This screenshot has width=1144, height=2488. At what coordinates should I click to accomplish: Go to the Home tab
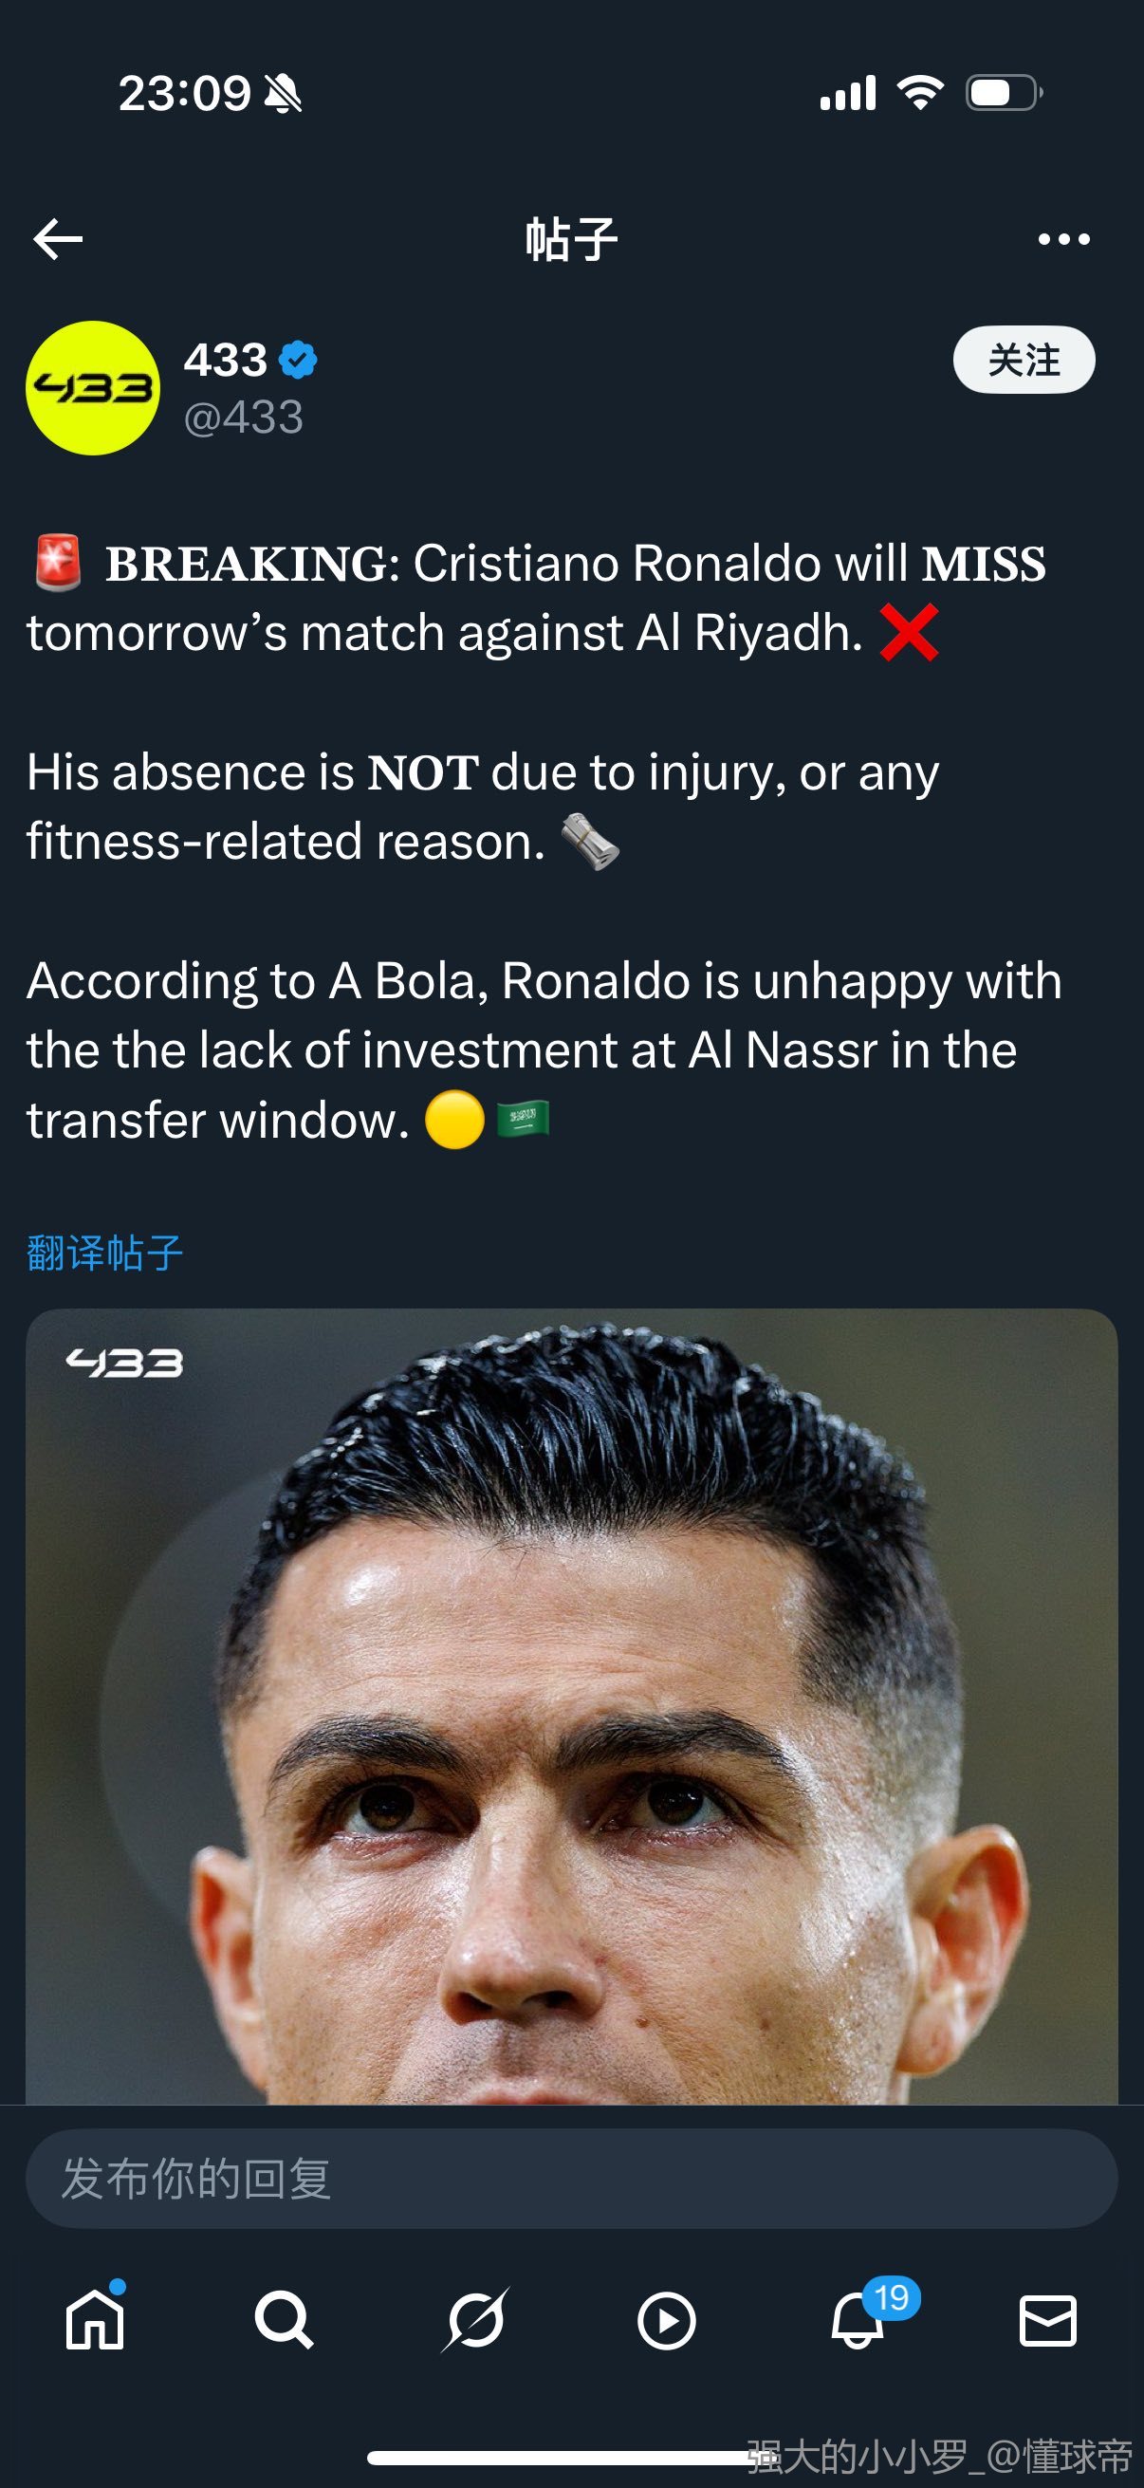[x=95, y=2320]
